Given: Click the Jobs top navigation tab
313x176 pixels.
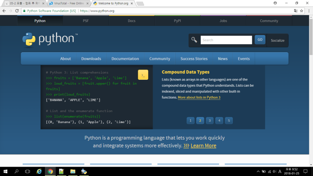Looking at the screenshot, I should coord(223,21).
